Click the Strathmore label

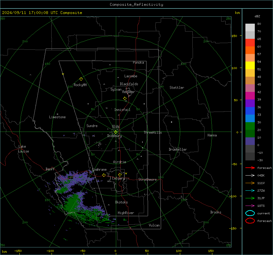(x=147, y=180)
